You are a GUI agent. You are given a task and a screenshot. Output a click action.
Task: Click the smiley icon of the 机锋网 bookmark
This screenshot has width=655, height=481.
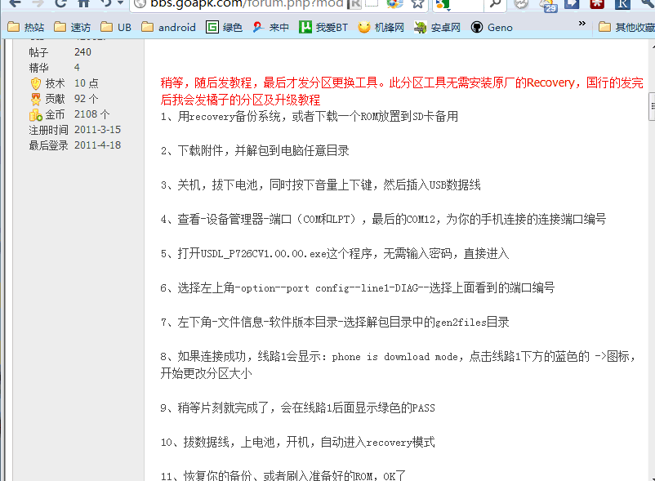pyautogui.click(x=364, y=27)
